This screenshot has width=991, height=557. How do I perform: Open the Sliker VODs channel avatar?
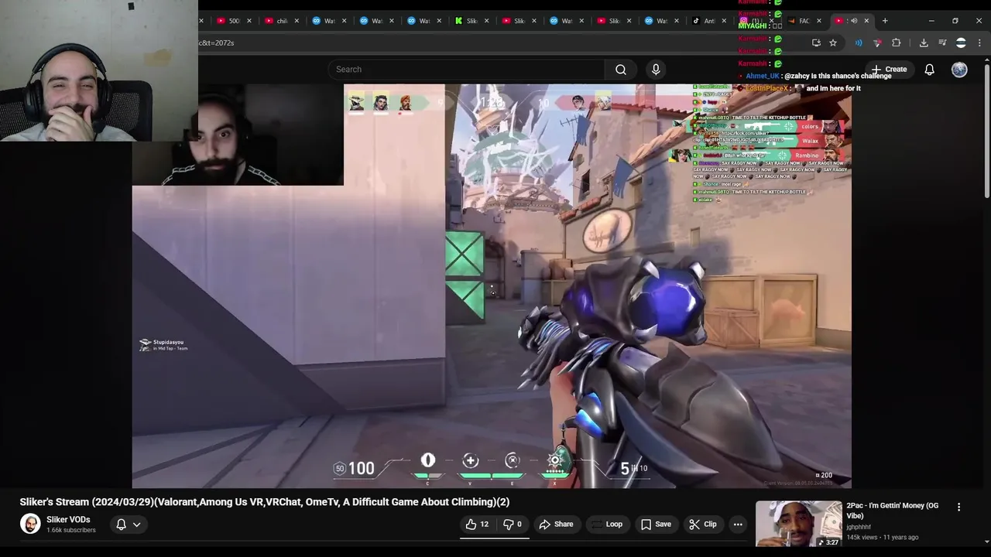coord(30,524)
